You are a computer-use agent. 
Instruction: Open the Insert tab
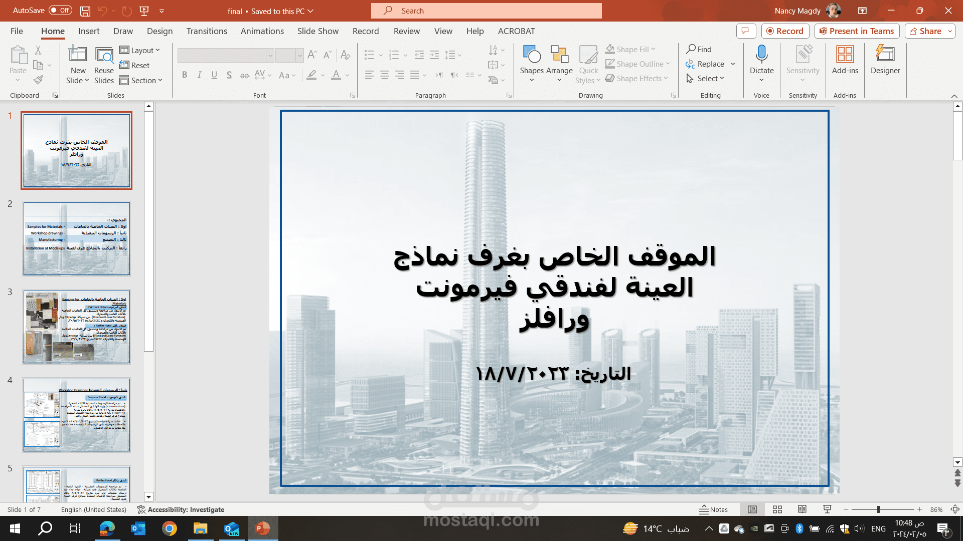[x=89, y=31]
